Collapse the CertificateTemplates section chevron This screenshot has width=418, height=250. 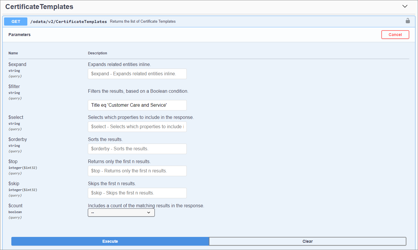405,6
